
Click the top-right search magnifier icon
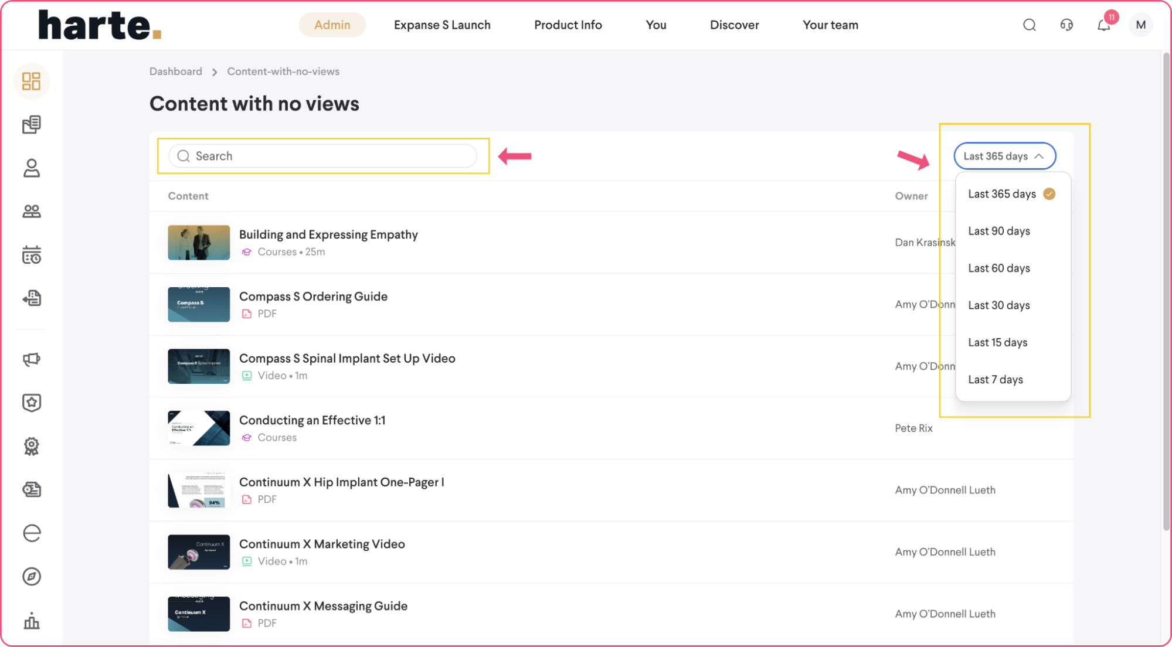click(1030, 25)
